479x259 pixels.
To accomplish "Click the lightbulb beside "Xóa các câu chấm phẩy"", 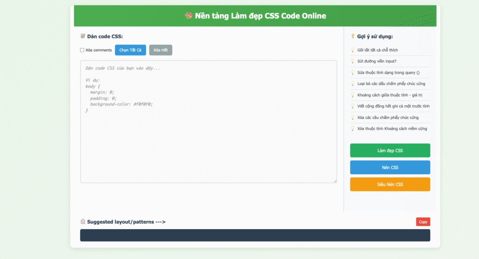I will point(353,117).
